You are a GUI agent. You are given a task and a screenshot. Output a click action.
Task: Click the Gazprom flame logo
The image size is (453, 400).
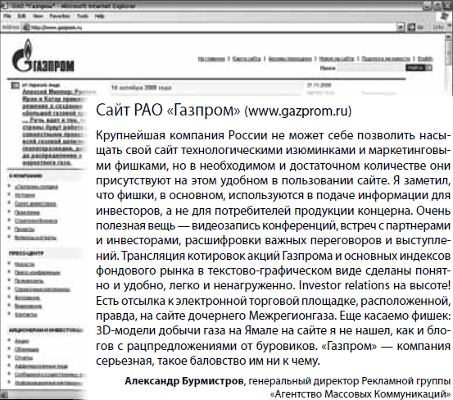pos(43,56)
